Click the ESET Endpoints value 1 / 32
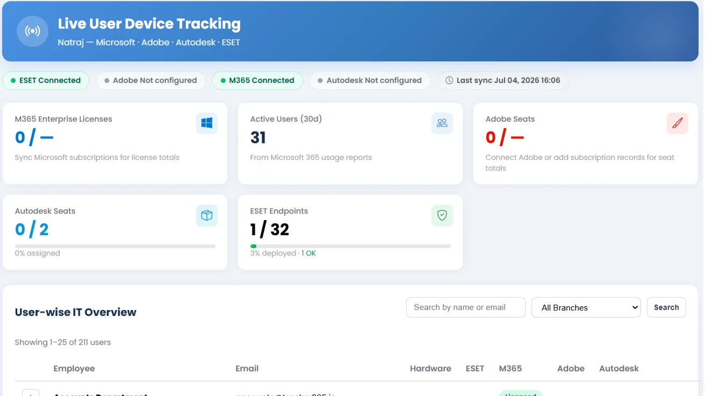 (x=270, y=230)
